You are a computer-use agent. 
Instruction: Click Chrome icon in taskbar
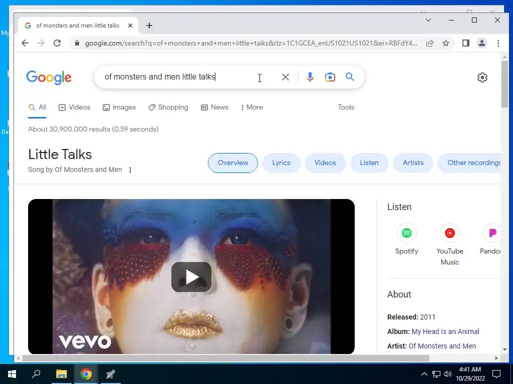[x=86, y=374]
